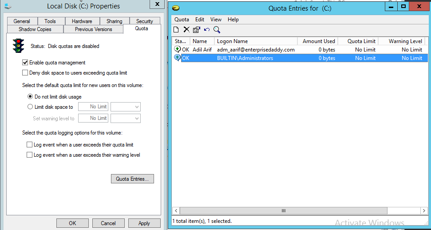Viewport: 431px width, 230px height.
Task: Select the Quota tab
Action: pyautogui.click(x=142, y=28)
